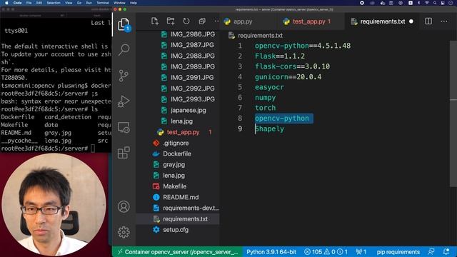The image size is (457, 257).
Task: Click the requirements.txt breadcrumb
Action: point(260,36)
